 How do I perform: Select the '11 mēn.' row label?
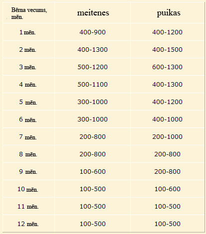28,207
